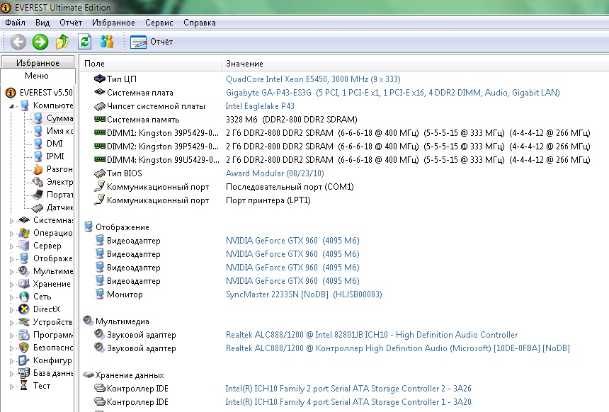This screenshot has width=609, height=412.
Task: Select the DIMM1 Kingston memory row
Action: click(x=343, y=133)
